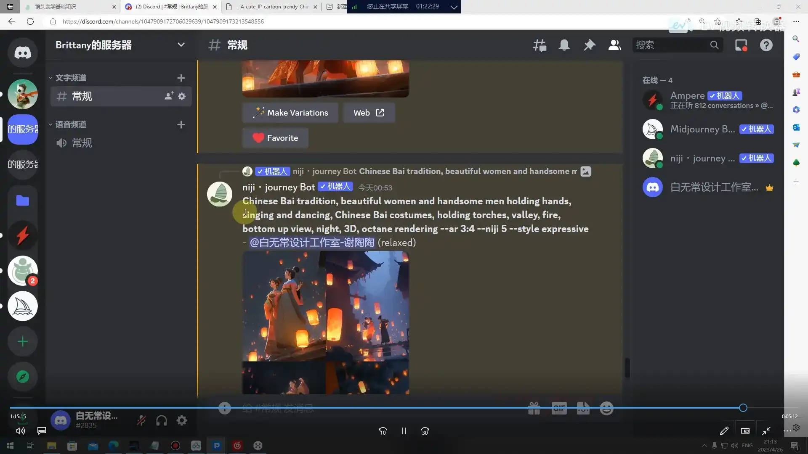This screenshot has width=808, height=454.
Task: Open Brittany server dropdown menu
Action: [x=181, y=45]
